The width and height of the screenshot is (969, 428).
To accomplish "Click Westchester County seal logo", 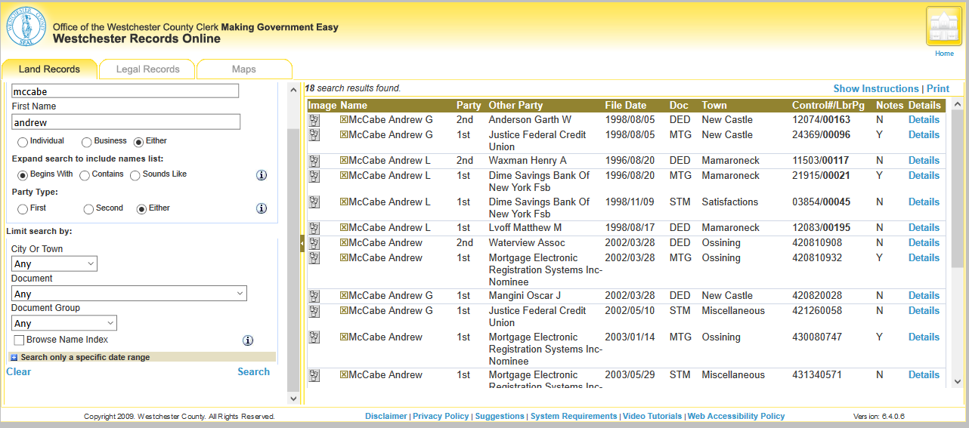I will coord(26,26).
